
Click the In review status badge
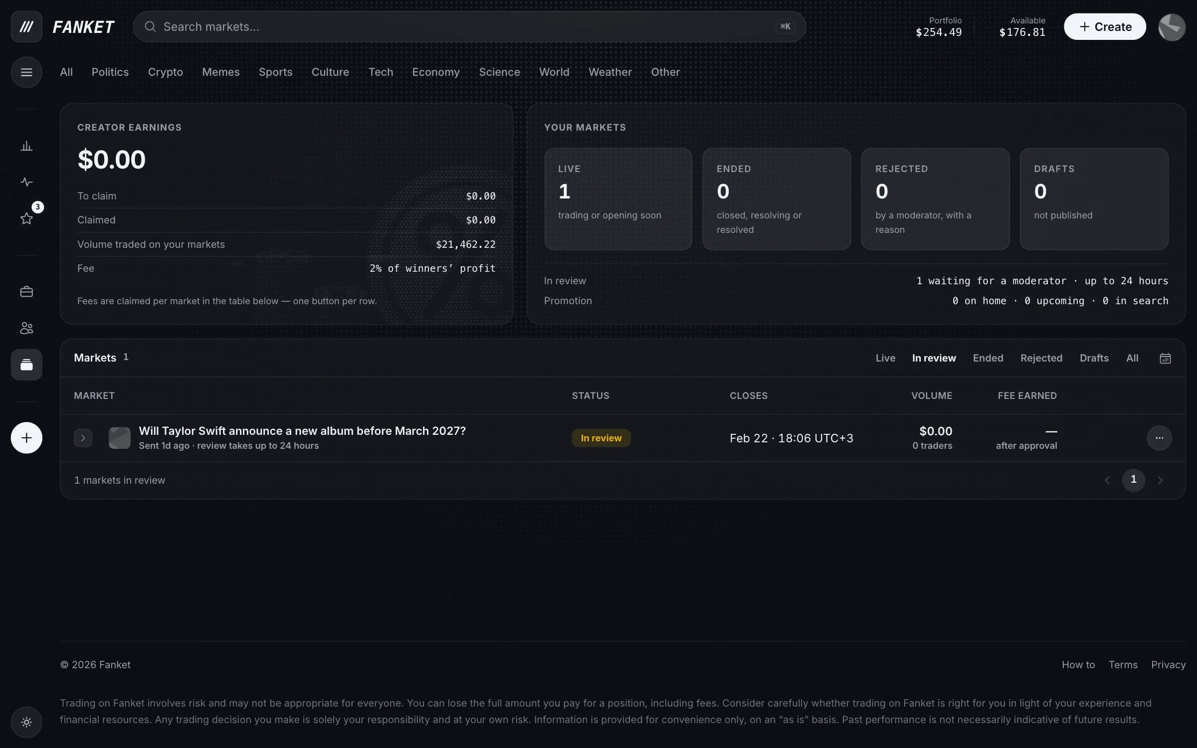point(601,438)
